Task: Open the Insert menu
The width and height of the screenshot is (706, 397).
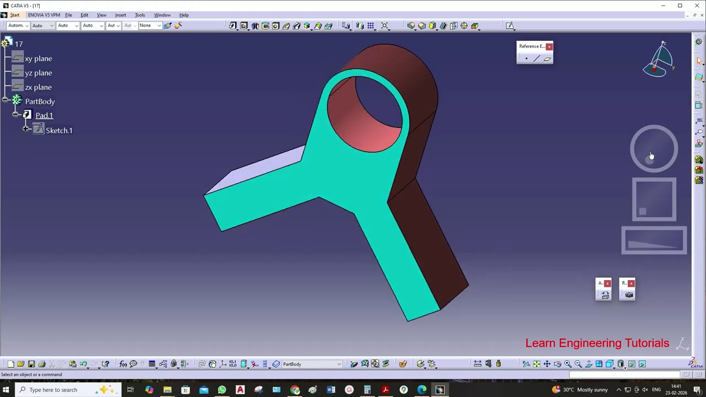Action: pos(120,15)
